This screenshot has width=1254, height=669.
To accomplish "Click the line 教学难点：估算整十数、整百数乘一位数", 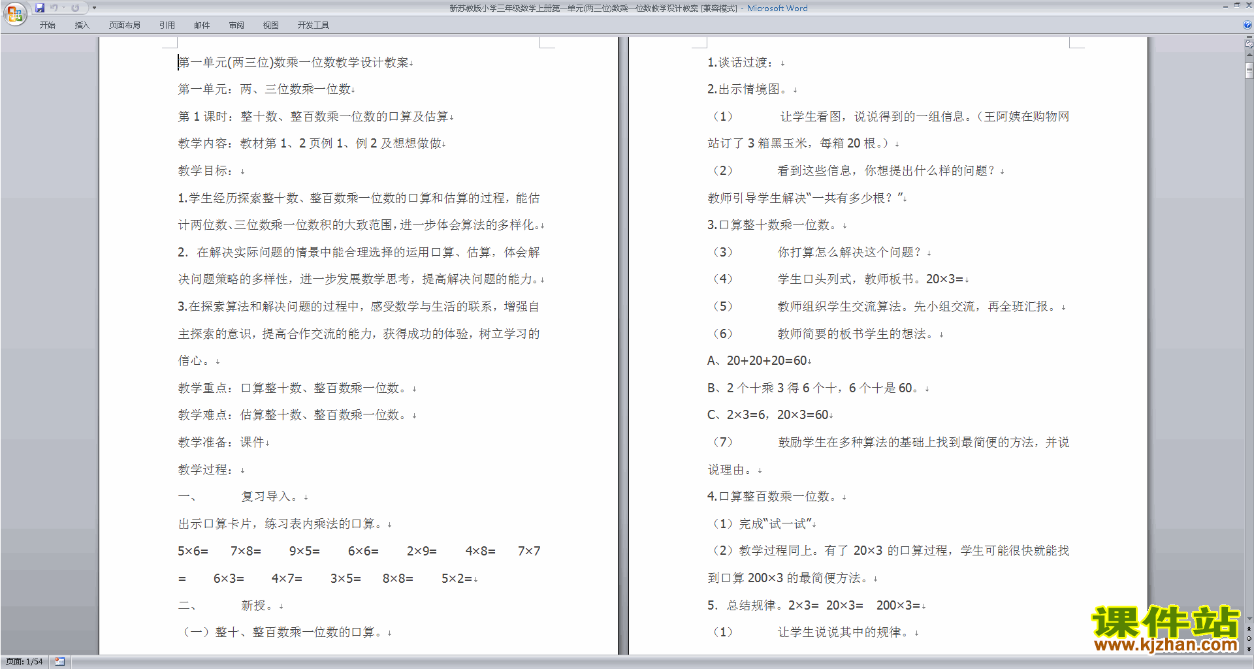I will 292,415.
